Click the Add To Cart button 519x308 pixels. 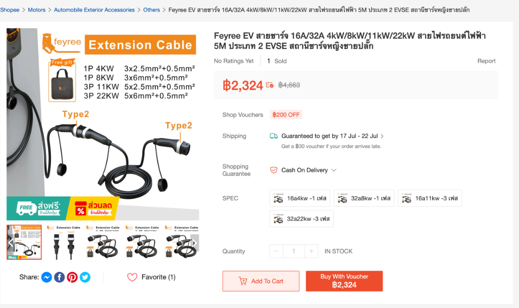pyautogui.click(x=261, y=281)
